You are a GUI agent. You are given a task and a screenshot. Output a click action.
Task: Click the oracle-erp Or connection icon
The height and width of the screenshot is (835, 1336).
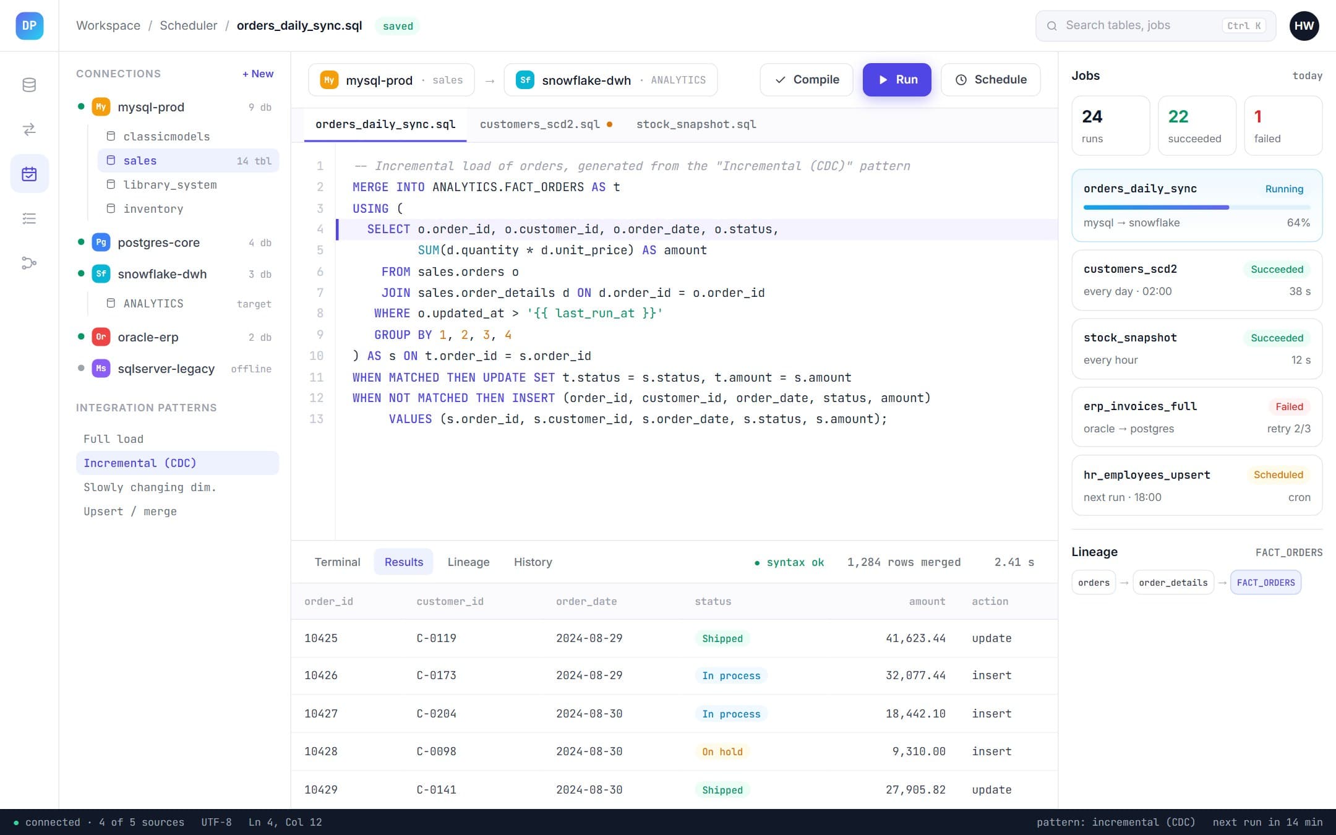pos(101,337)
